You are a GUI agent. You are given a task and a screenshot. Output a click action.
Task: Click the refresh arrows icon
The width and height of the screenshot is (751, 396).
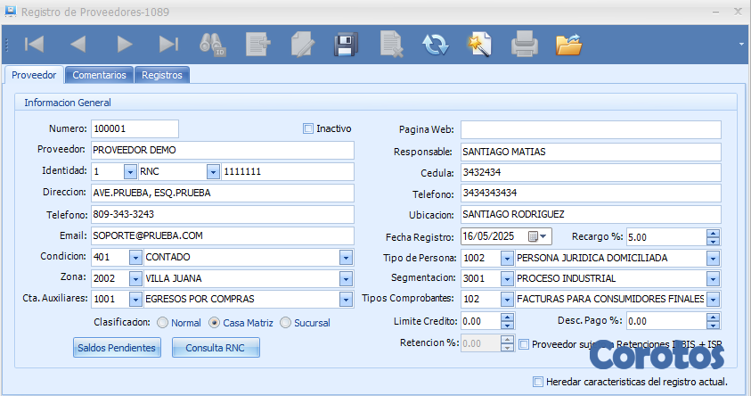point(436,44)
